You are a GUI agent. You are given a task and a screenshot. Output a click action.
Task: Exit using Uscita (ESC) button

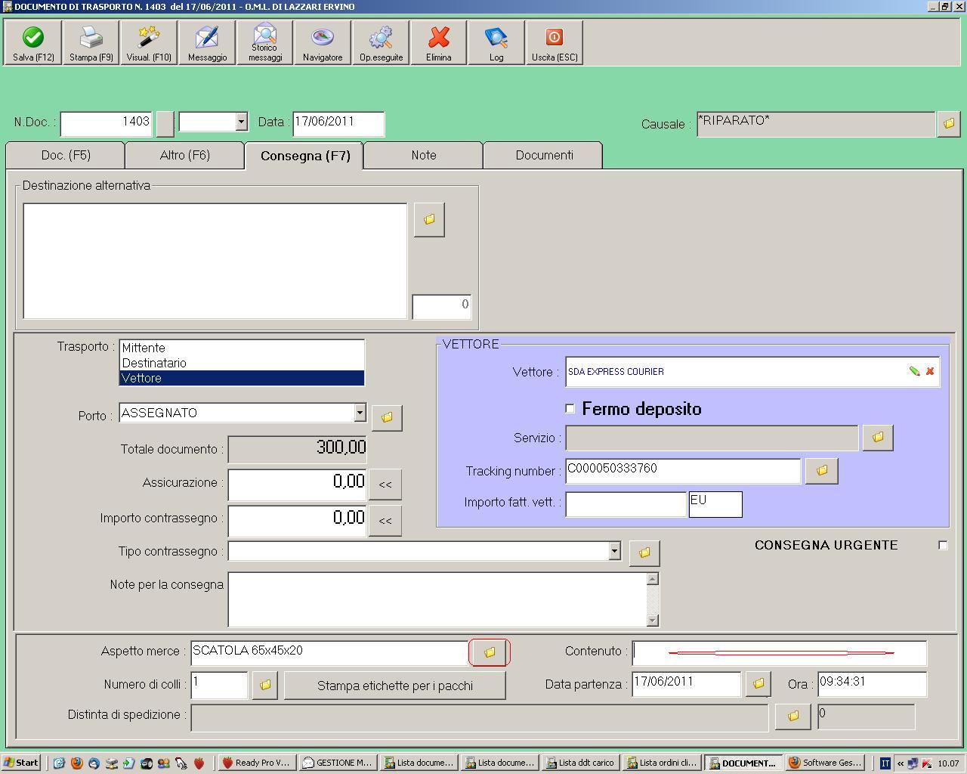click(555, 43)
